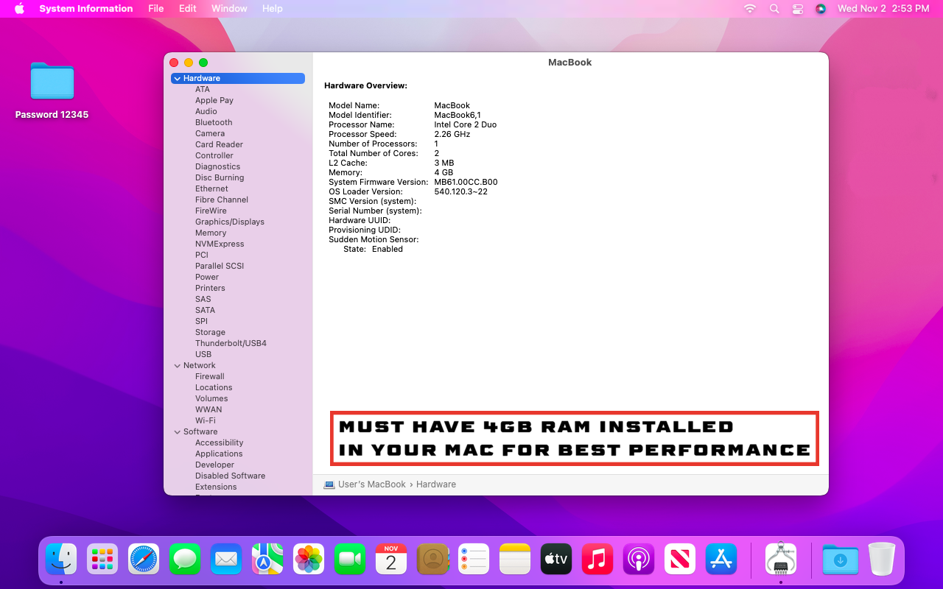Select Memory in the sidebar
This screenshot has width=943, height=589.
click(x=211, y=233)
